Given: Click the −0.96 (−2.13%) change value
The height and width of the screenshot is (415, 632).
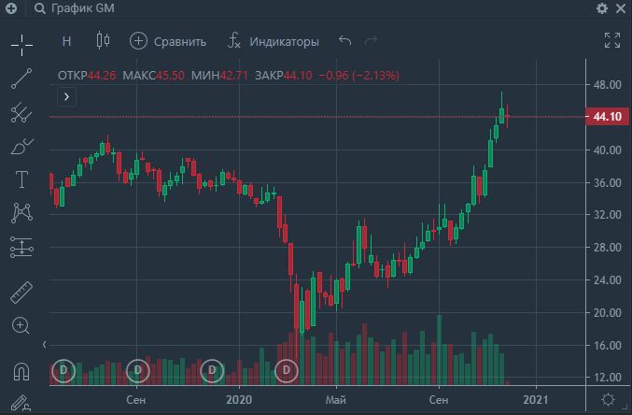Looking at the screenshot, I should pyautogui.click(x=359, y=76).
